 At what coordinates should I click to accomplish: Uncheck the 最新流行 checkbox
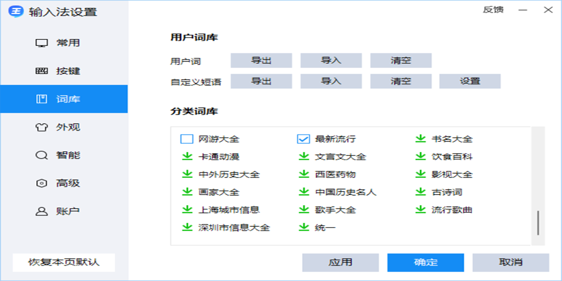click(303, 139)
